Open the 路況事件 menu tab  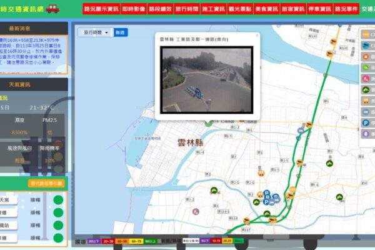click(x=346, y=9)
